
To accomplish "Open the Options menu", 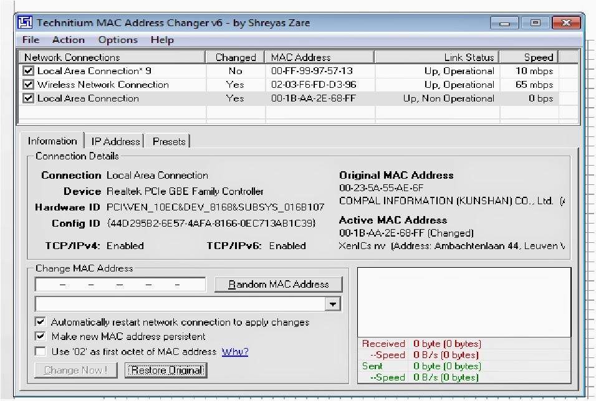I will point(117,40).
